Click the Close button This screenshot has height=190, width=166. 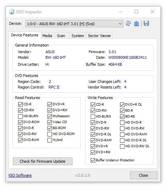[x=144, y=175]
